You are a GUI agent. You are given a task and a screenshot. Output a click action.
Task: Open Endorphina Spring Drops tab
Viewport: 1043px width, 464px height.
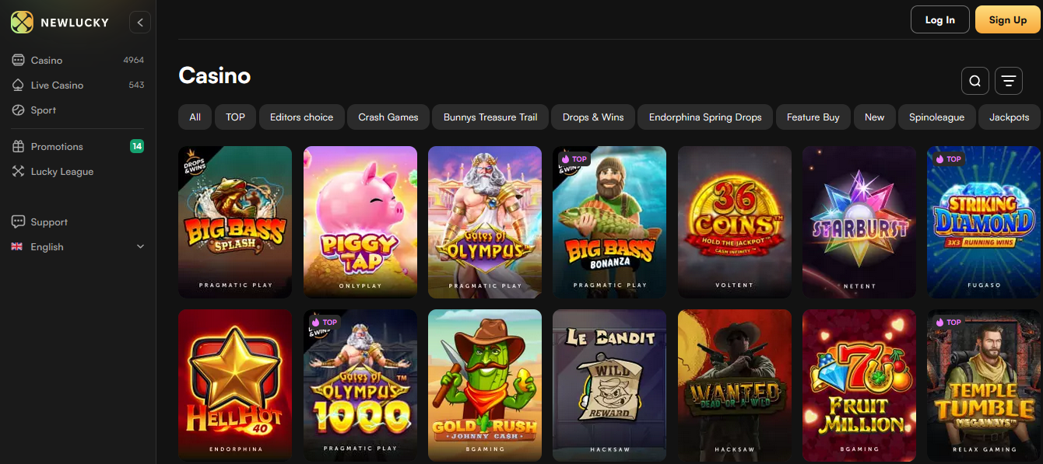tap(705, 117)
